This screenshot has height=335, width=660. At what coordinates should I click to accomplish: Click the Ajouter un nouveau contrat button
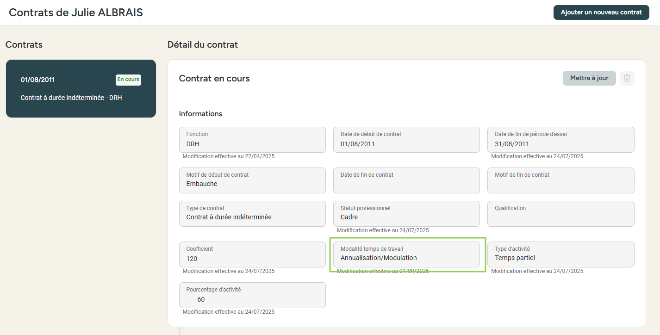(x=601, y=12)
